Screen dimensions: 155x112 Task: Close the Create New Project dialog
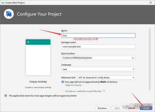[151, 3]
